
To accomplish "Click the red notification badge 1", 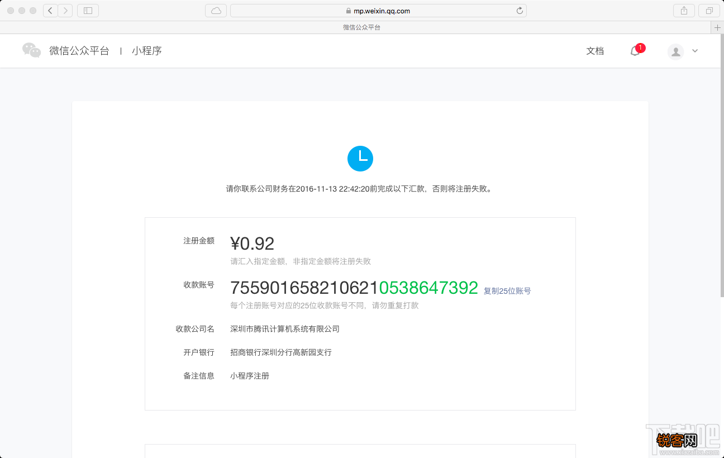I will tap(640, 47).
